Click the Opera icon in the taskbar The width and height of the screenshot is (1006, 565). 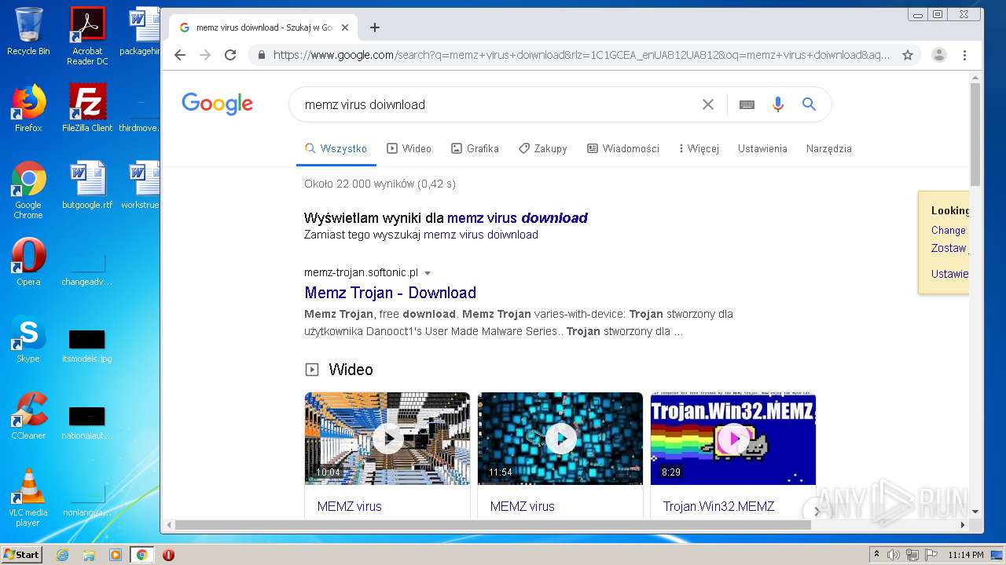pos(168,555)
